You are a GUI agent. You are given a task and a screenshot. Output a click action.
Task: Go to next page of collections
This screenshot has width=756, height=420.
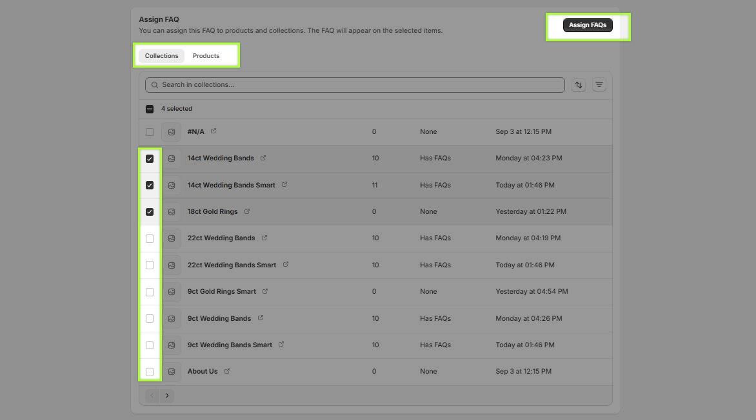(x=167, y=396)
